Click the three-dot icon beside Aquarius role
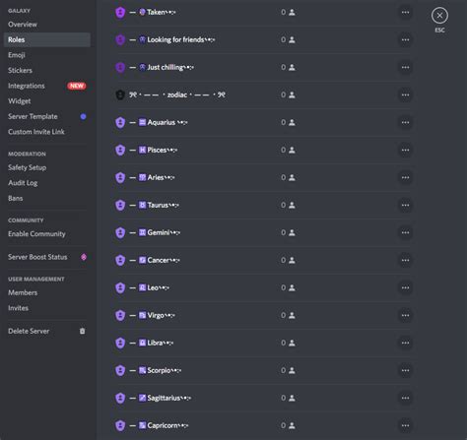Viewport: 467px width, 440px height. click(x=405, y=123)
